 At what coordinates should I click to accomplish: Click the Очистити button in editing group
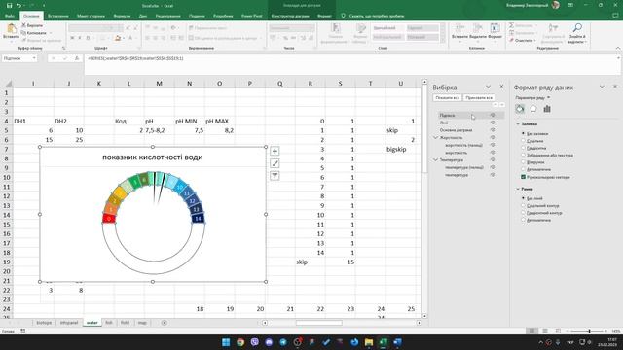point(523,40)
